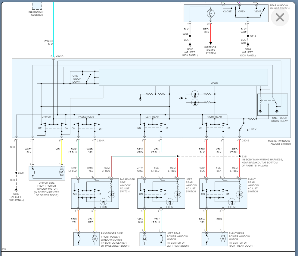Click the motor symbol in the passenger side front motor
The image size is (298, 256).
[x=95, y=239]
